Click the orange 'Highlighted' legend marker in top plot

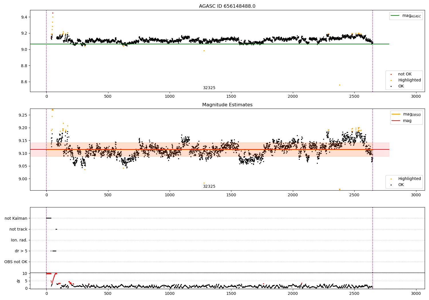coord(391,80)
